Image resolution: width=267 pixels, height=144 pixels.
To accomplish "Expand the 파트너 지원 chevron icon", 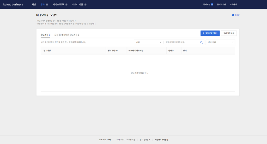I will pyautogui.click(x=85, y=5).
